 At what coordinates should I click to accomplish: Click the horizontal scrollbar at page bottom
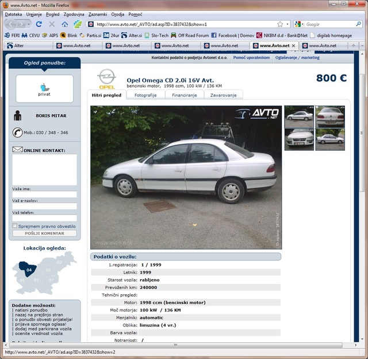point(175,345)
